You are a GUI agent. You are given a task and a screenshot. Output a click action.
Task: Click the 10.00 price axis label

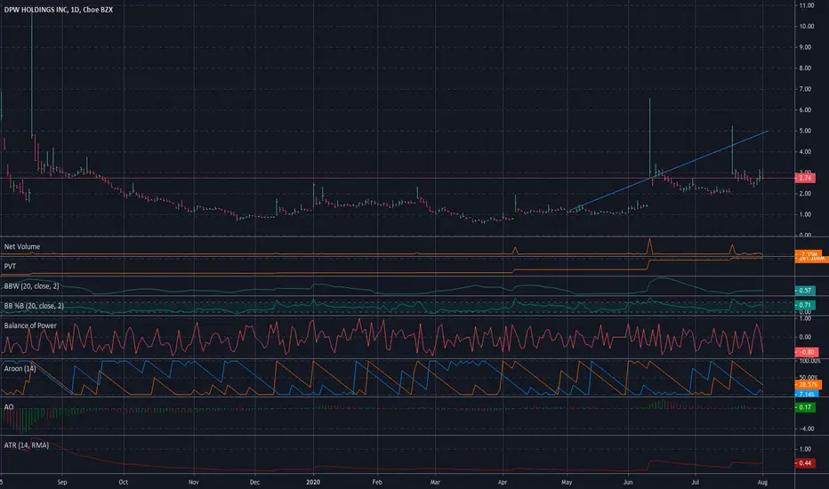point(806,26)
